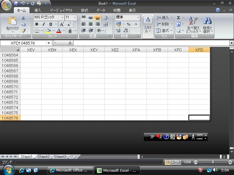
Task: Click the Office button orb
Action: coord(6,5)
